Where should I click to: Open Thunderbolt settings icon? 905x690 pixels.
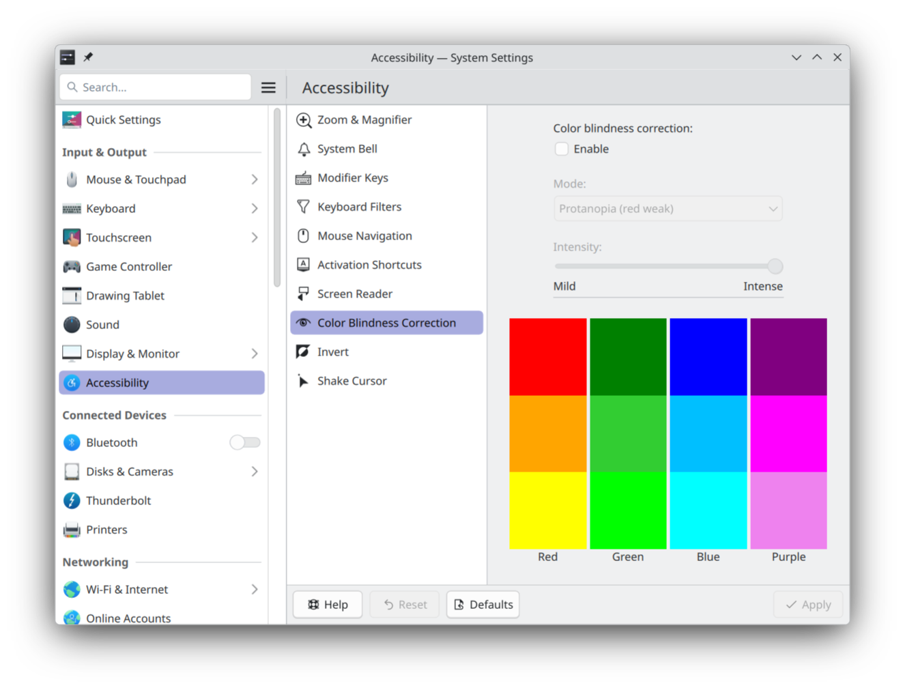(x=72, y=501)
